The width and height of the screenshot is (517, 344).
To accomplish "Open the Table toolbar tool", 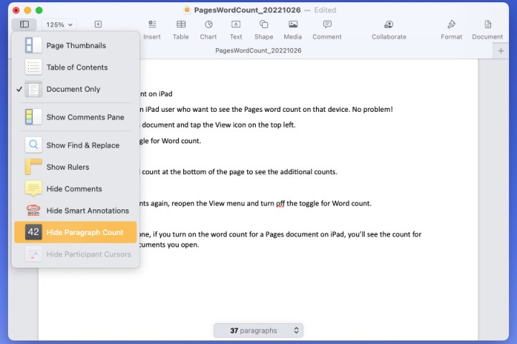I will [181, 29].
